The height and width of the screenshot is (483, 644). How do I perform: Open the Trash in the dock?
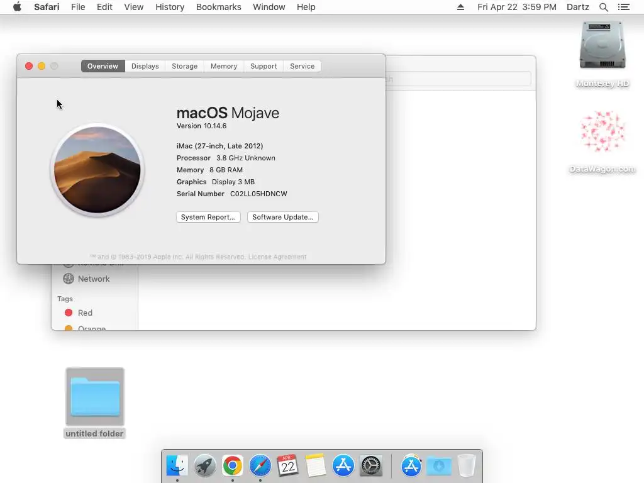(x=466, y=465)
